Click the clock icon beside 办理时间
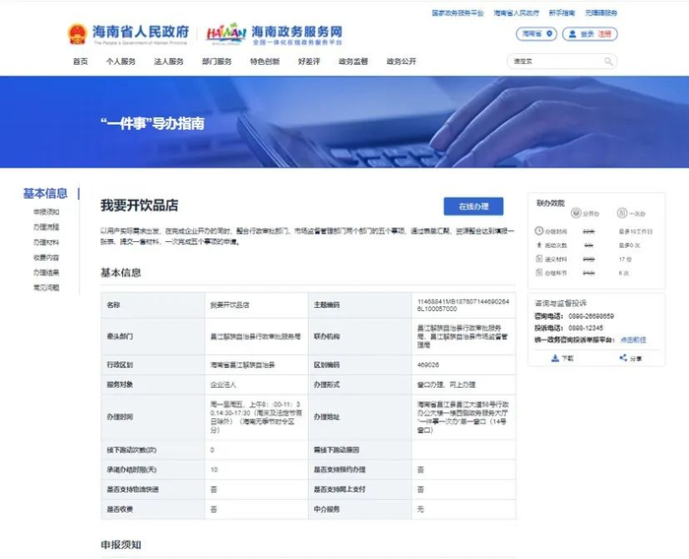 (538, 230)
